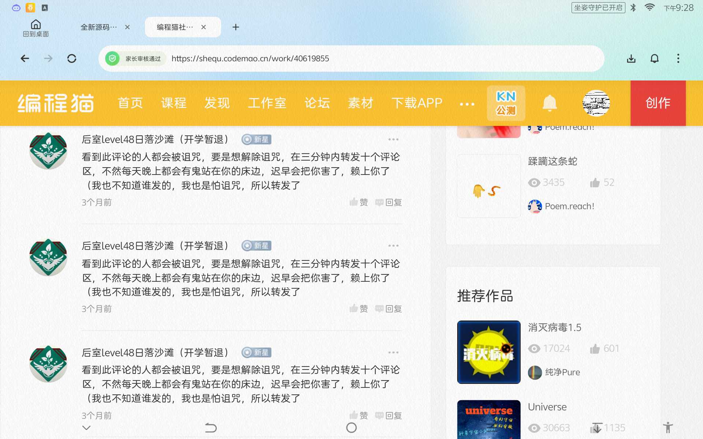Screen dimensions: 703x439
Task: Tap the Wi-Fi status icon
Action: [x=650, y=8]
